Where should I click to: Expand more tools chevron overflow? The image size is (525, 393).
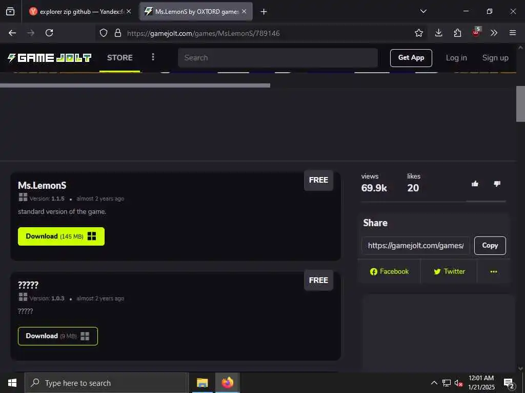[494, 33]
